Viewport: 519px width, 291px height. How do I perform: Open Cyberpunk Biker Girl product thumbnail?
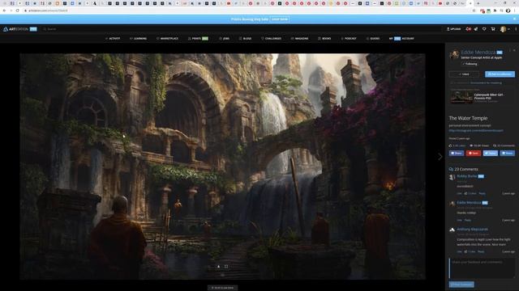(461, 98)
